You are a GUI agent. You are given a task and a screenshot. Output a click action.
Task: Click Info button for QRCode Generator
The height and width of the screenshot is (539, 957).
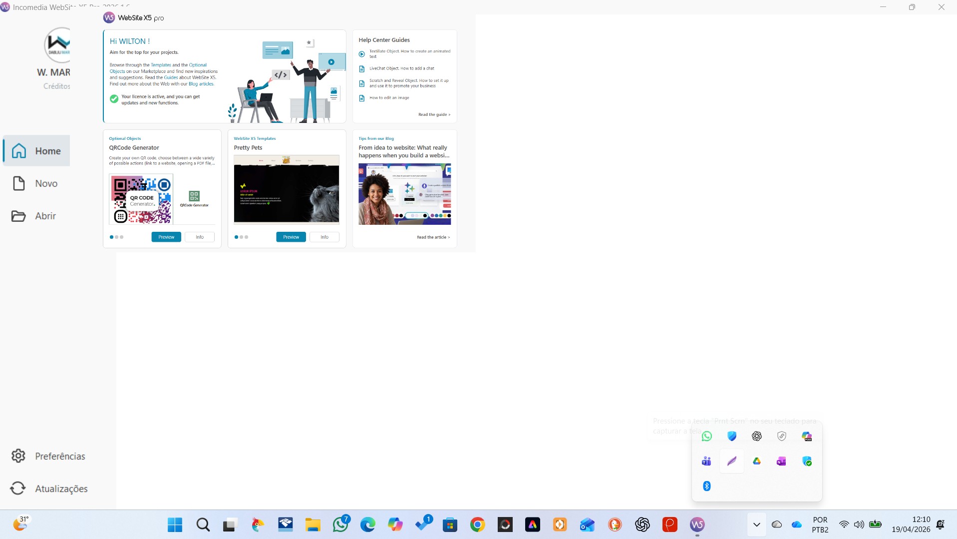[199, 237]
